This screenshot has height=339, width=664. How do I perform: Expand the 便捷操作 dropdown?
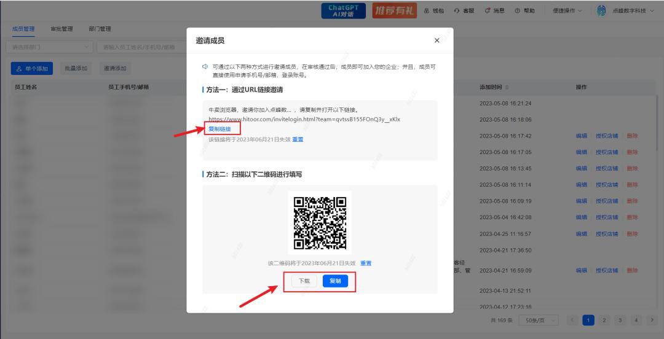567,11
